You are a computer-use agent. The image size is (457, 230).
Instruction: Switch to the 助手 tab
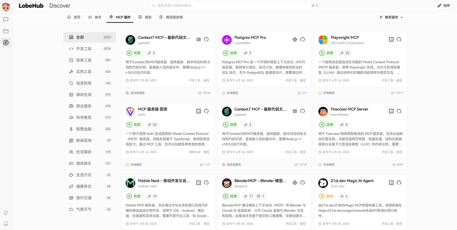coord(95,17)
